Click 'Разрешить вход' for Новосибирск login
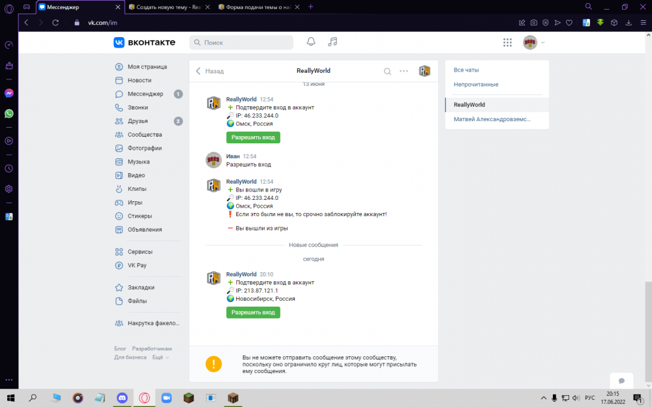The width and height of the screenshot is (652, 407). 253,313
